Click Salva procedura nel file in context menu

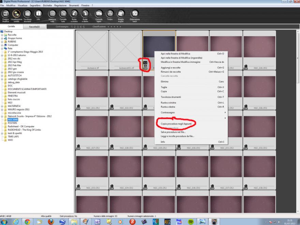173,132
